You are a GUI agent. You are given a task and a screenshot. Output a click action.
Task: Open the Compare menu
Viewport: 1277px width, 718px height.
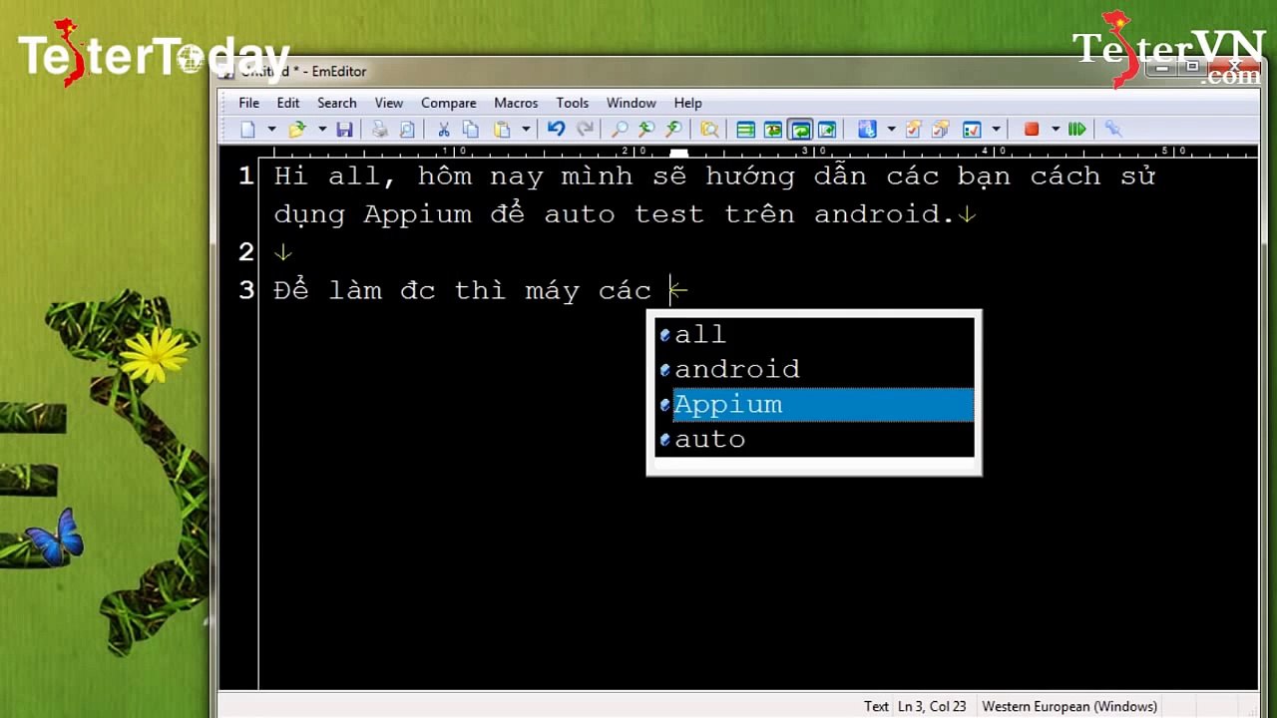click(448, 103)
